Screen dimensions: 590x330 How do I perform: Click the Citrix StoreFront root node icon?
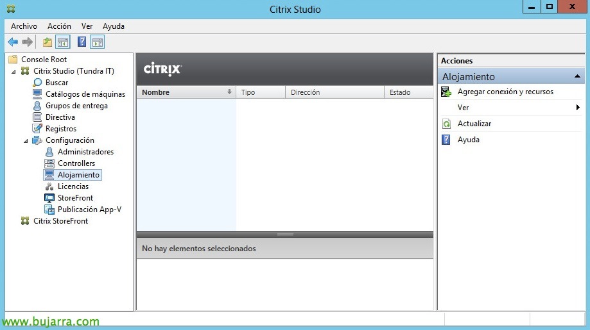(x=25, y=221)
